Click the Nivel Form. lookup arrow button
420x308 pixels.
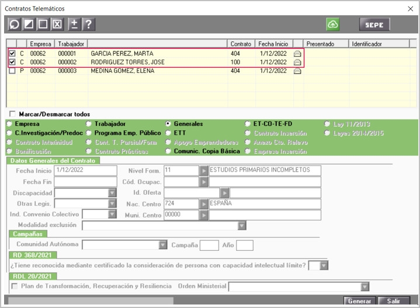point(203,170)
